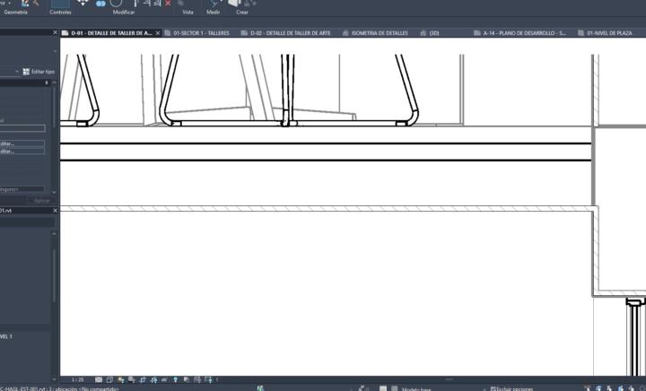Viewport: 646px width, 391px height.
Task: Click the sun path icon
Action: coord(121,379)
